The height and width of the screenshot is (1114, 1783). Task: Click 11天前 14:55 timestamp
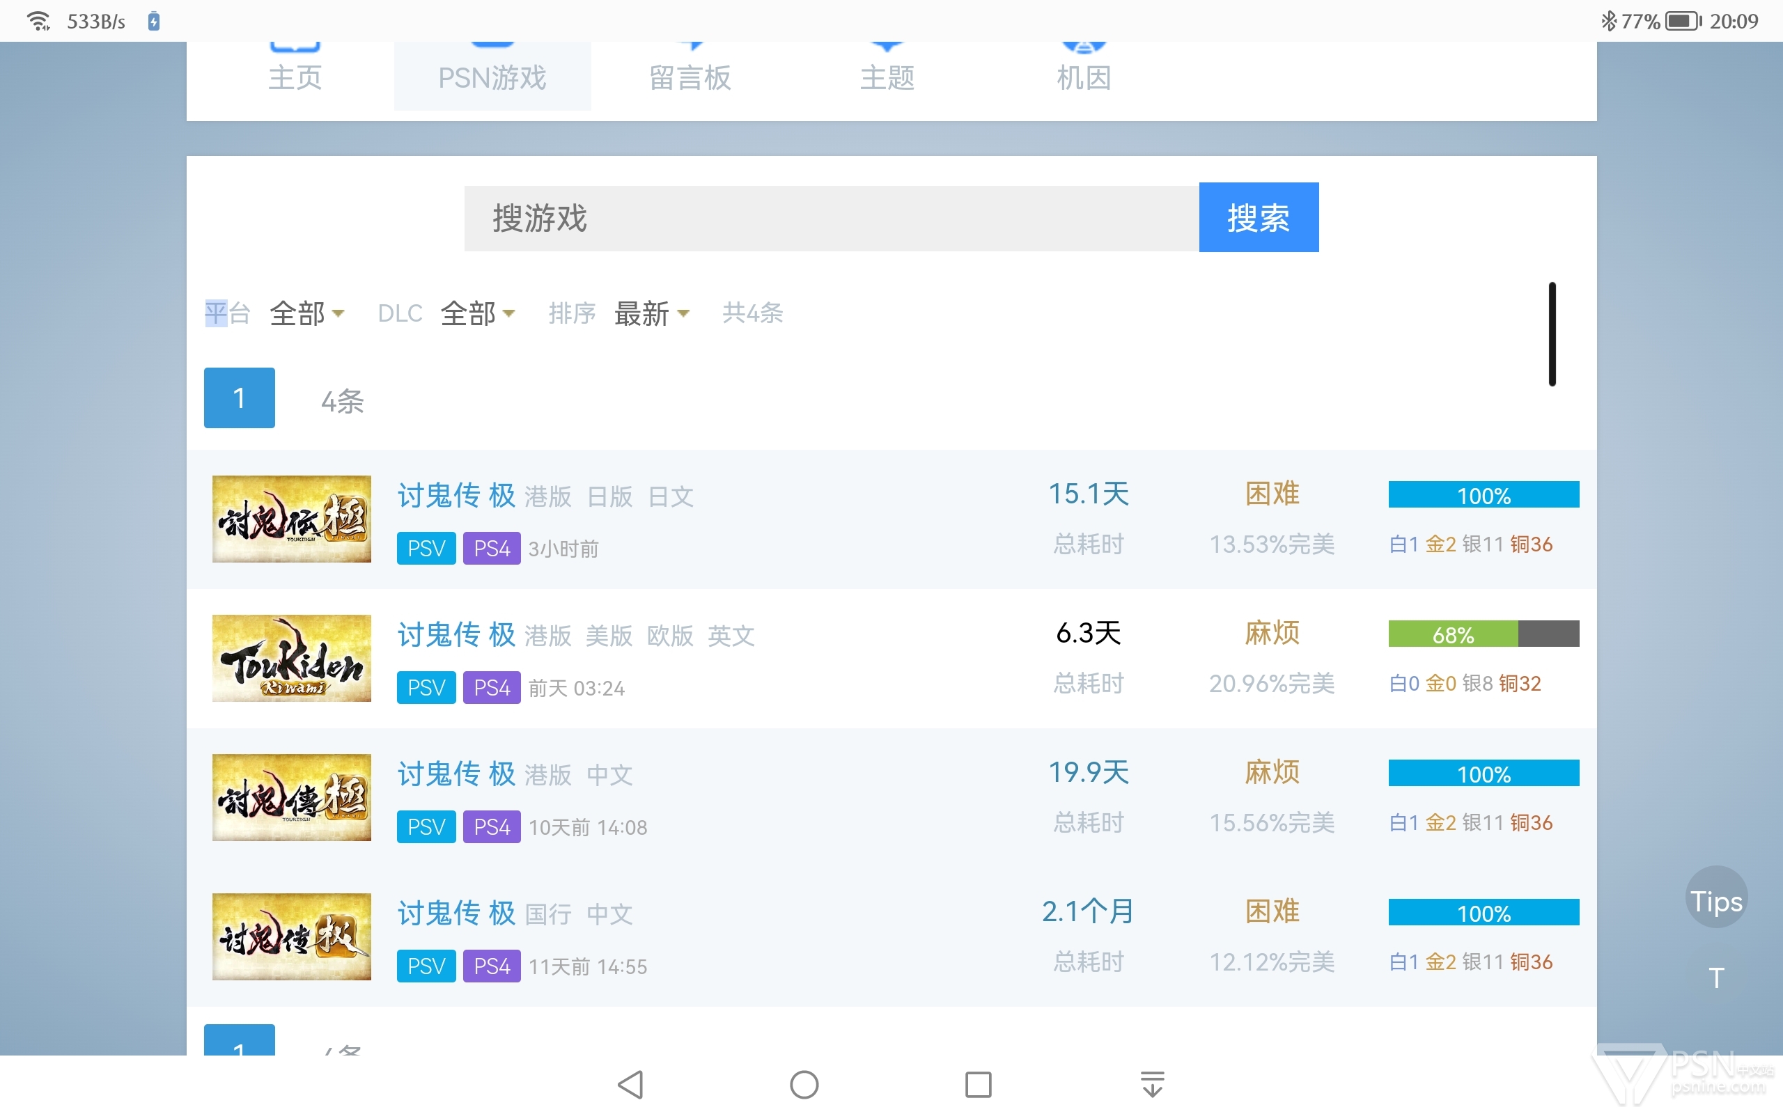tap(588, 966)
